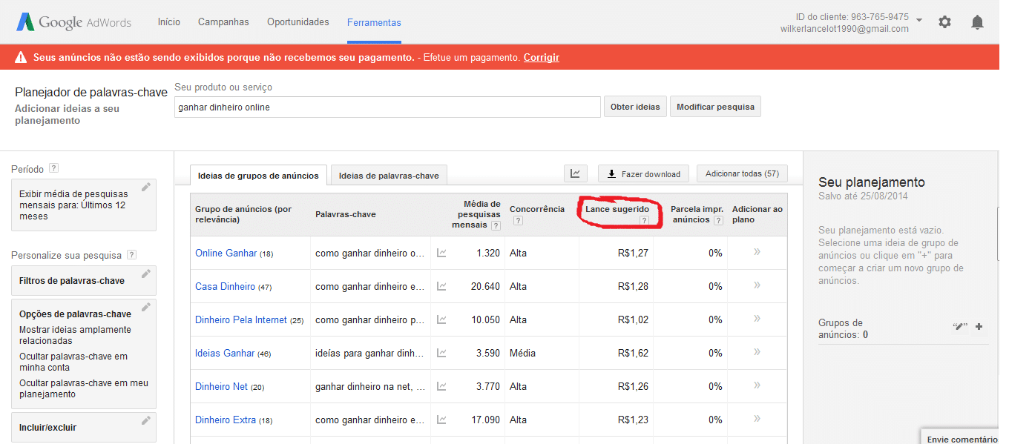Screen dimensions: 1009x444
Task: Switch to the Ideias de palavras-chave tab
Action: click(x=389, y=176)
